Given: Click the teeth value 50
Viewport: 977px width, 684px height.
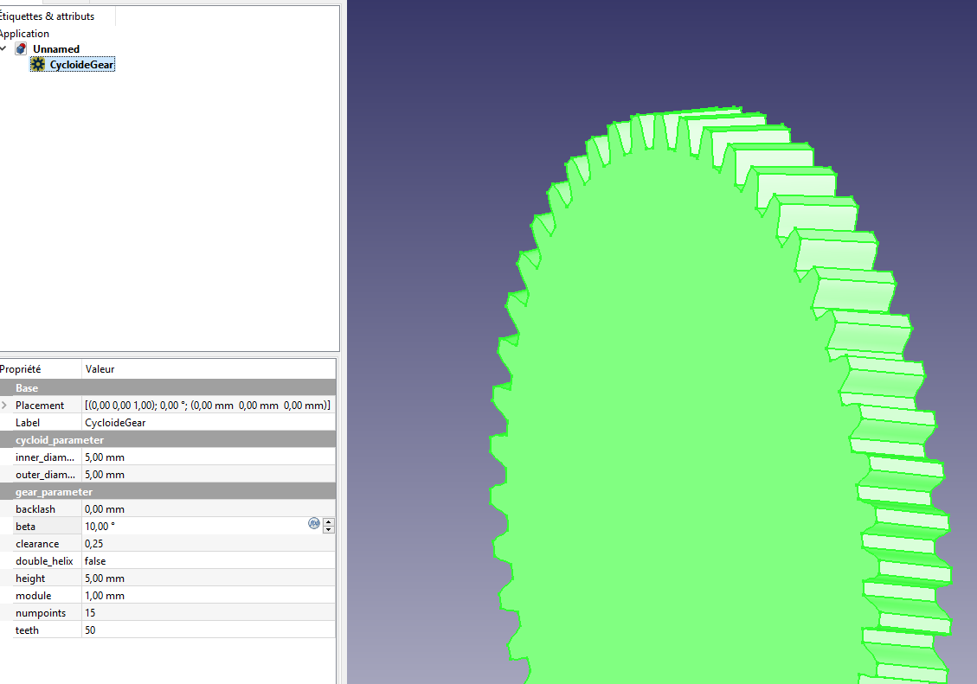Looking at the screenshot, I should point(209,630).
